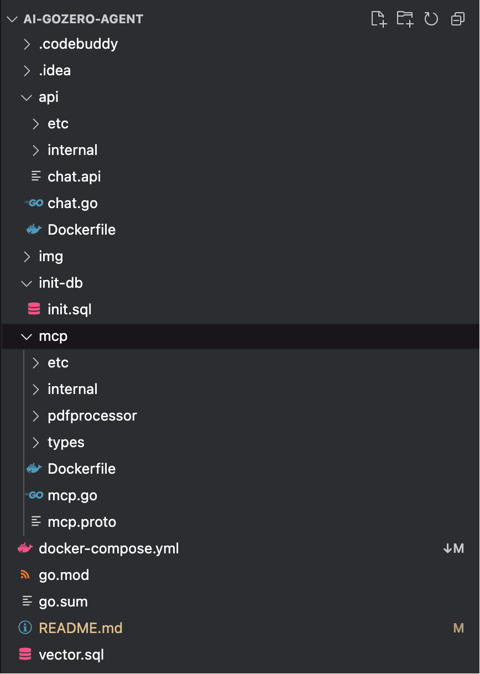Screen dimensions: 480x674
Task: Expand the pdfprocessor folder
Action: (35, 416)
